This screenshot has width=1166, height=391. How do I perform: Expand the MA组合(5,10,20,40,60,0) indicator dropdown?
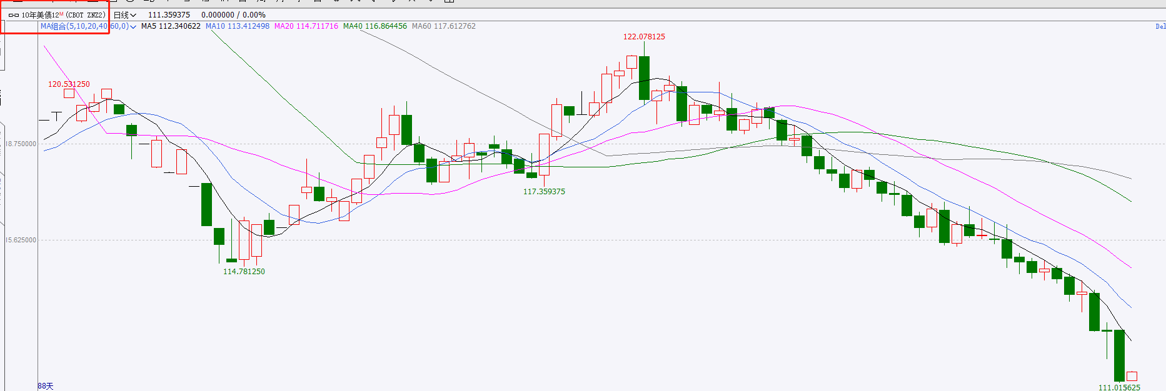click(88, 26)
